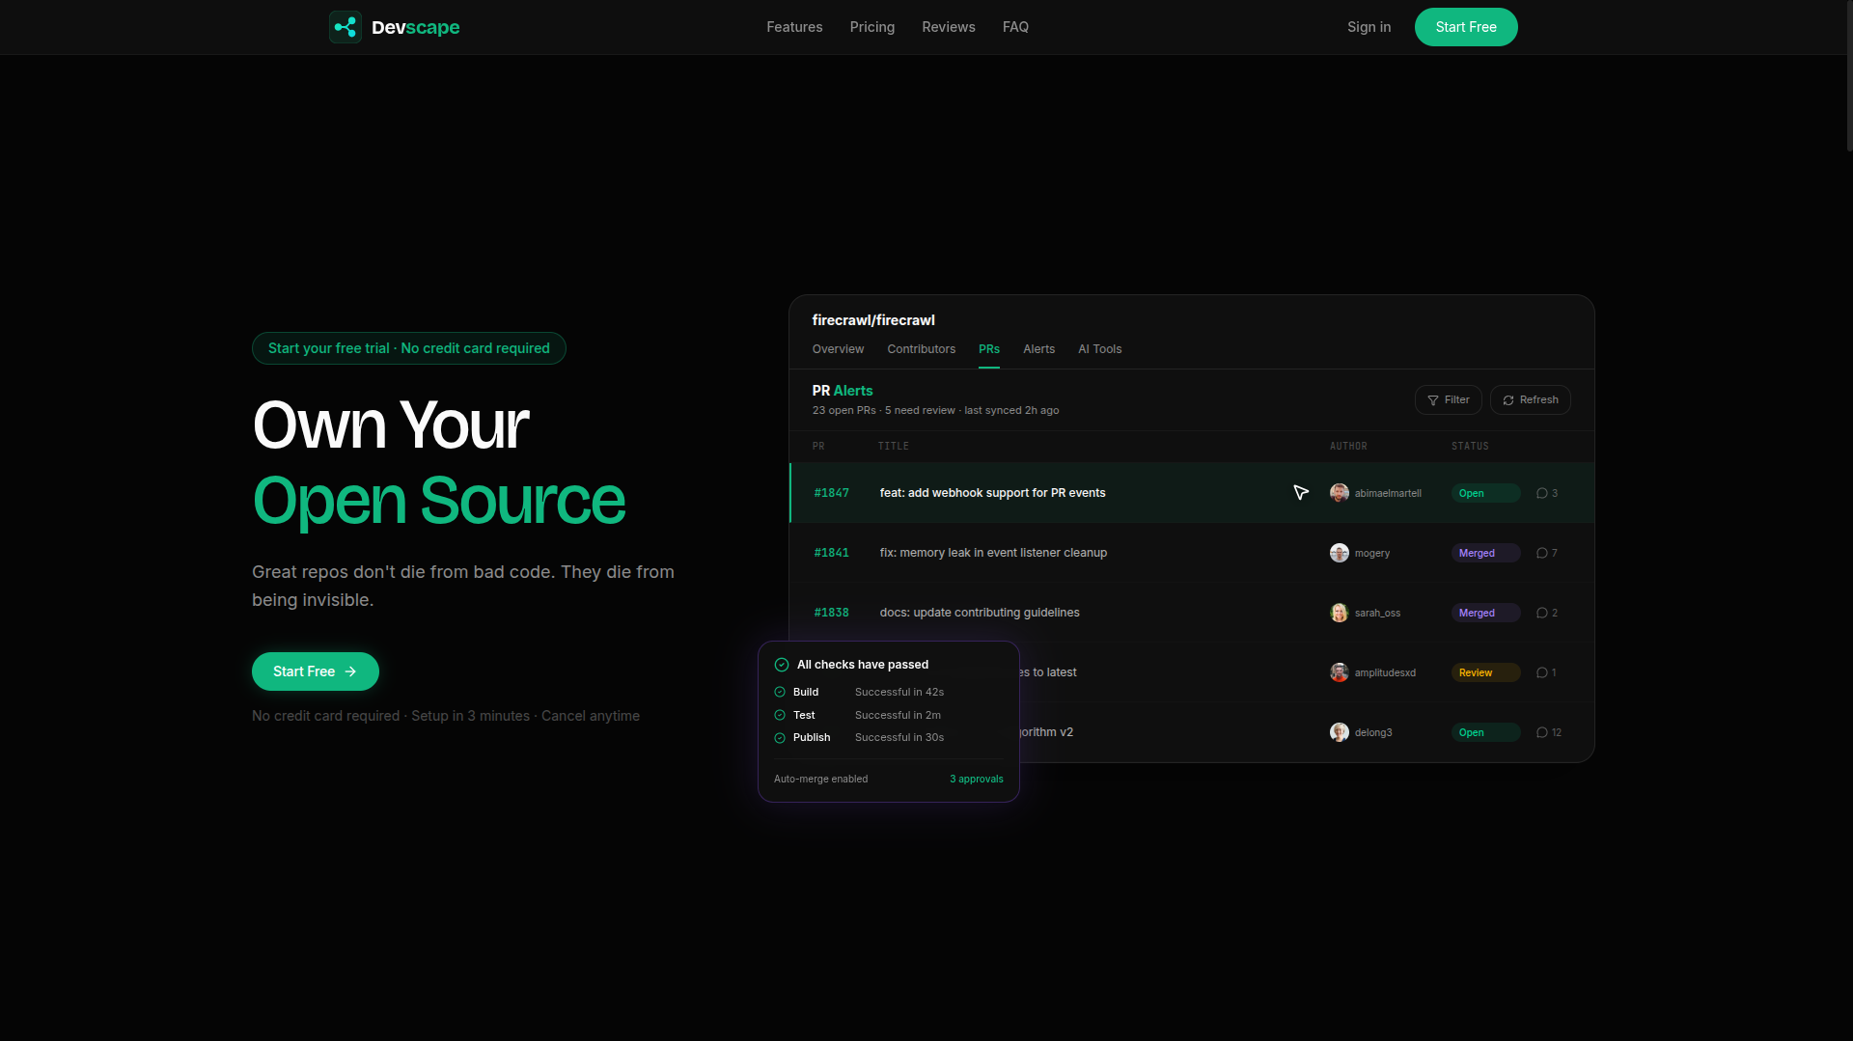Screen dimensions: 1853x1041
Task: Click the Build check success icon
Action: point(780,692)
